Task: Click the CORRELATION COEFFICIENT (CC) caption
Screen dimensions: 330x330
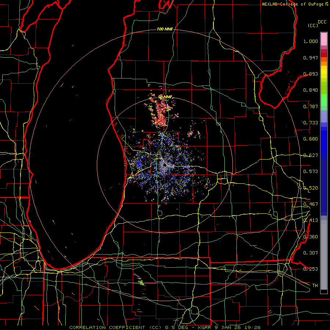Action: click(115, 327)
